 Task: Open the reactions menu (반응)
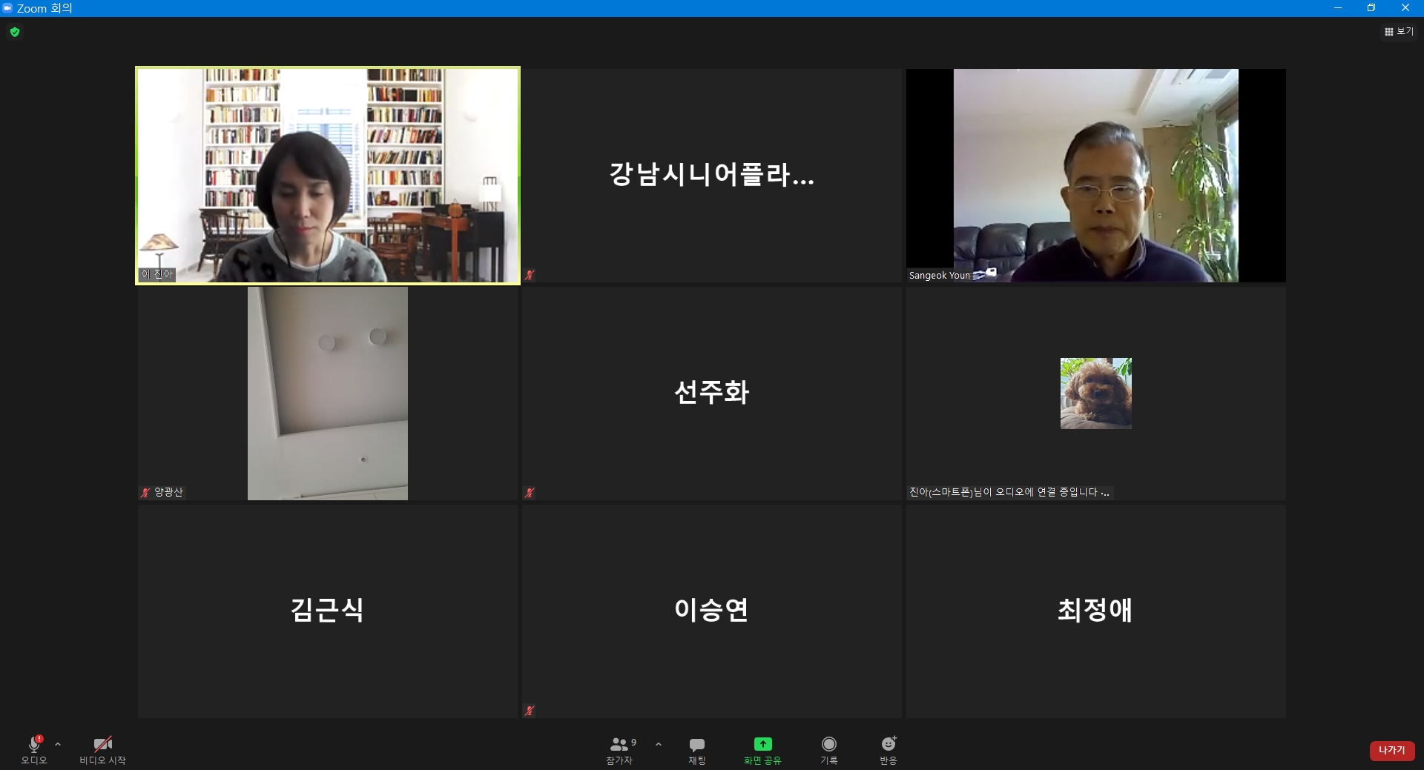click(x=888, y=749)
